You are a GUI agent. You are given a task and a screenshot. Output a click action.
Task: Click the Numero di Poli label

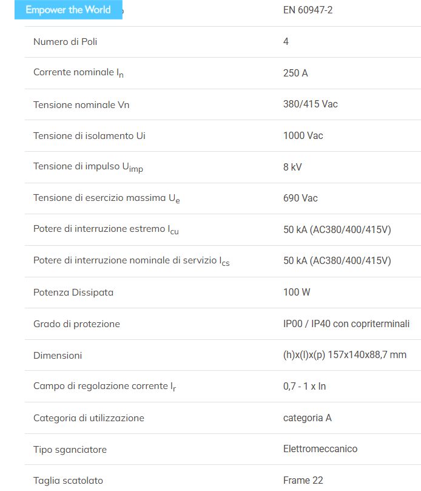[65, 42]
